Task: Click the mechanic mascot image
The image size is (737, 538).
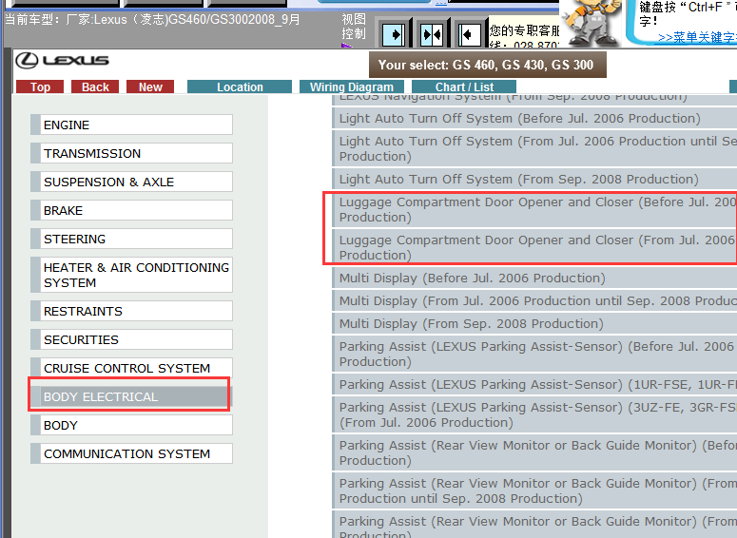Action: tap(592, 23)
